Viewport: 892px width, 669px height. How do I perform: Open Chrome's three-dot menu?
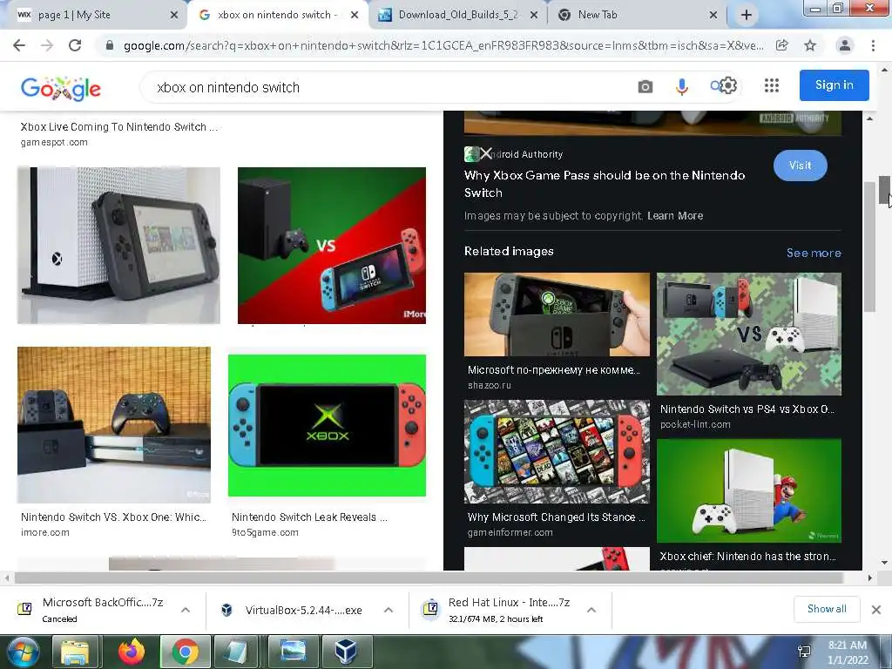point(873,45)
